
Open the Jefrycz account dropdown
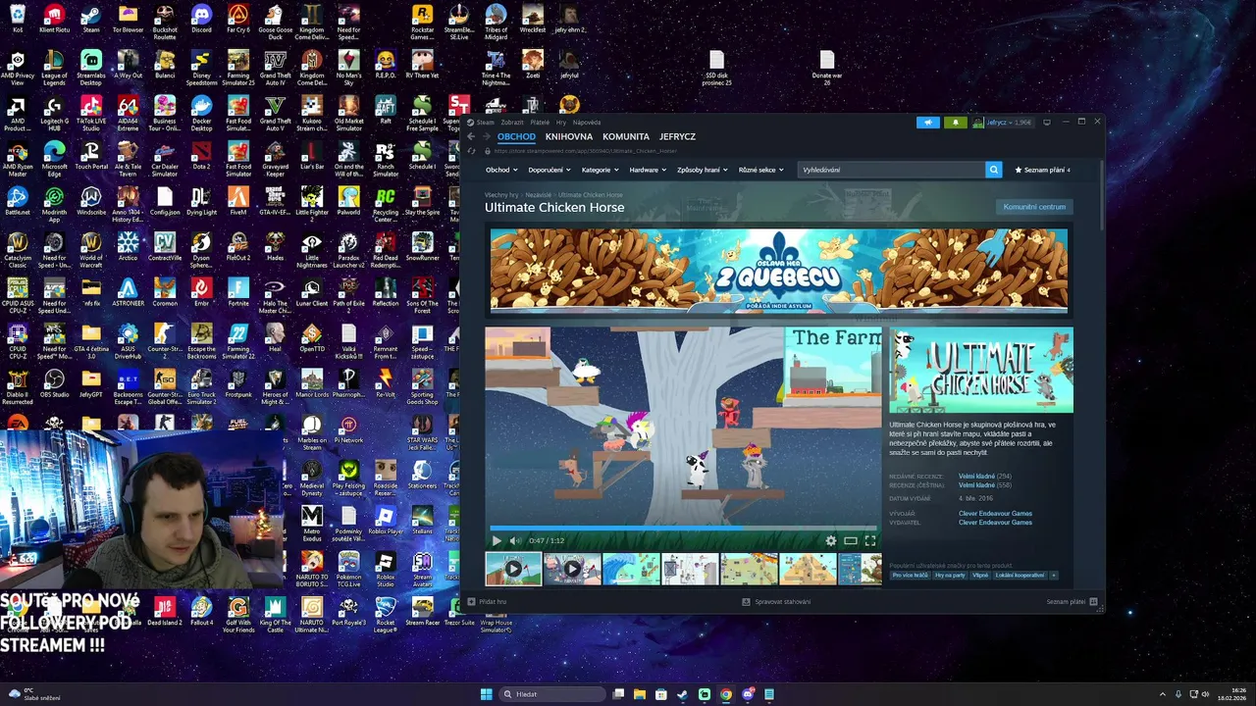1002,123
